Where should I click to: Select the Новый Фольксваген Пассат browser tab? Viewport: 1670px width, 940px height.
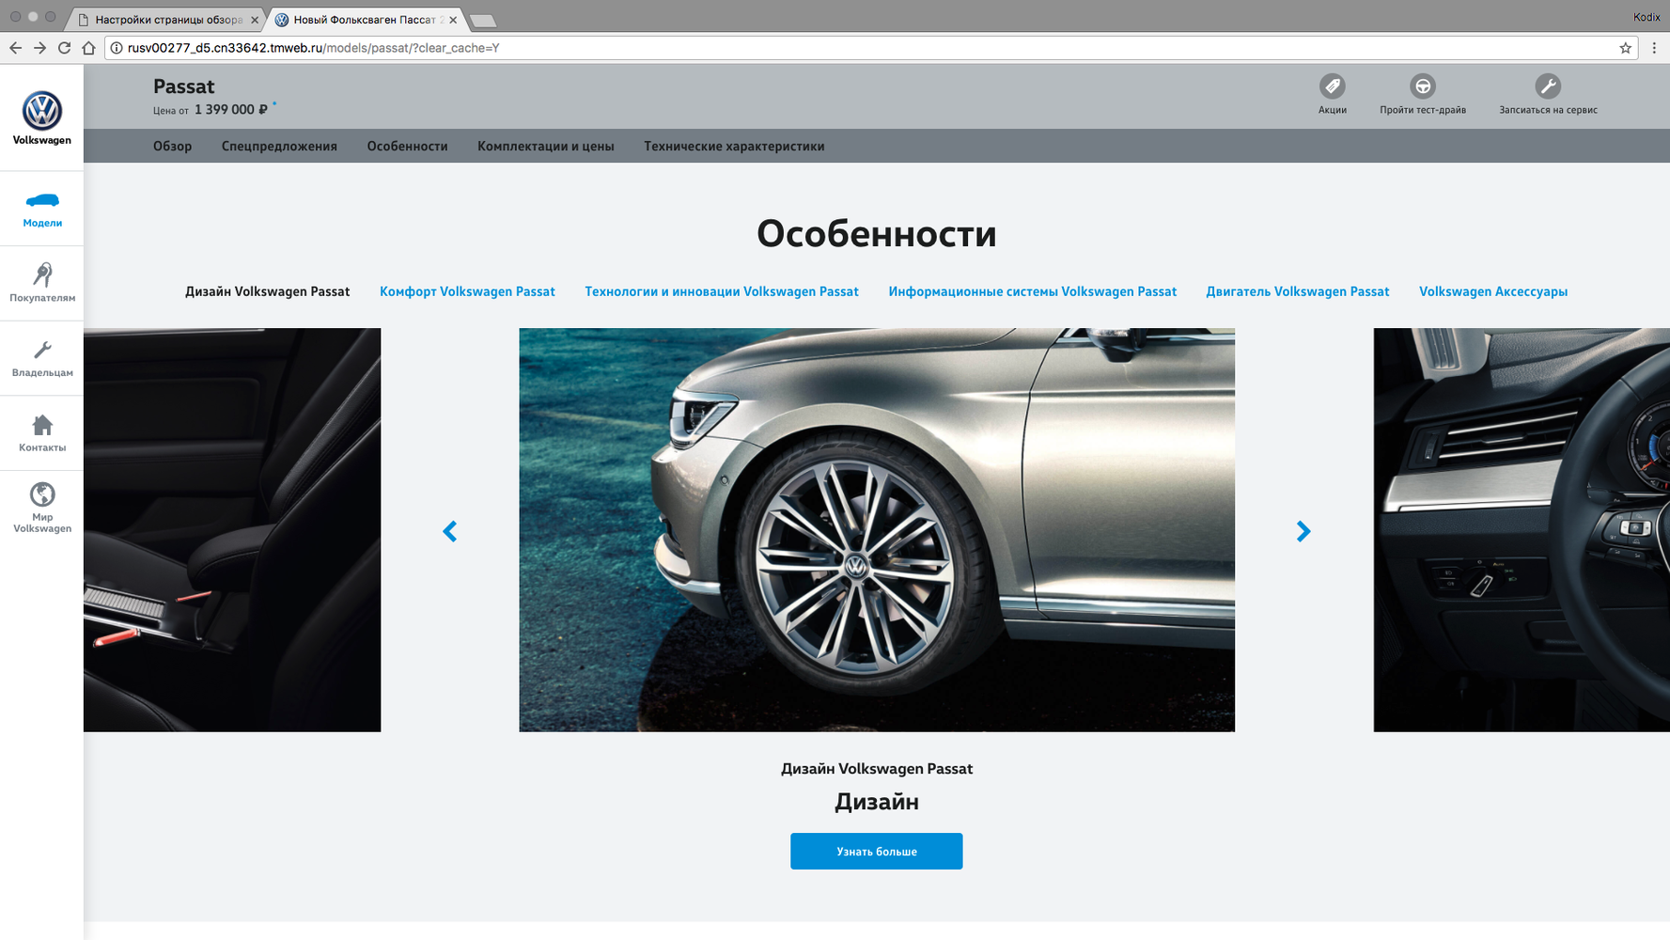point(367,20)
